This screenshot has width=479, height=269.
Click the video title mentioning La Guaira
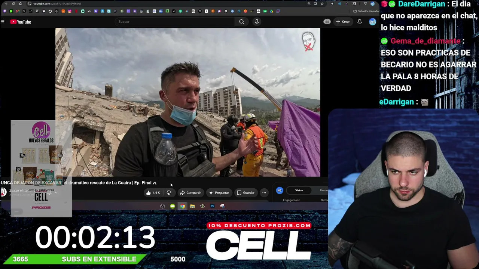click(x=79, y=183)
